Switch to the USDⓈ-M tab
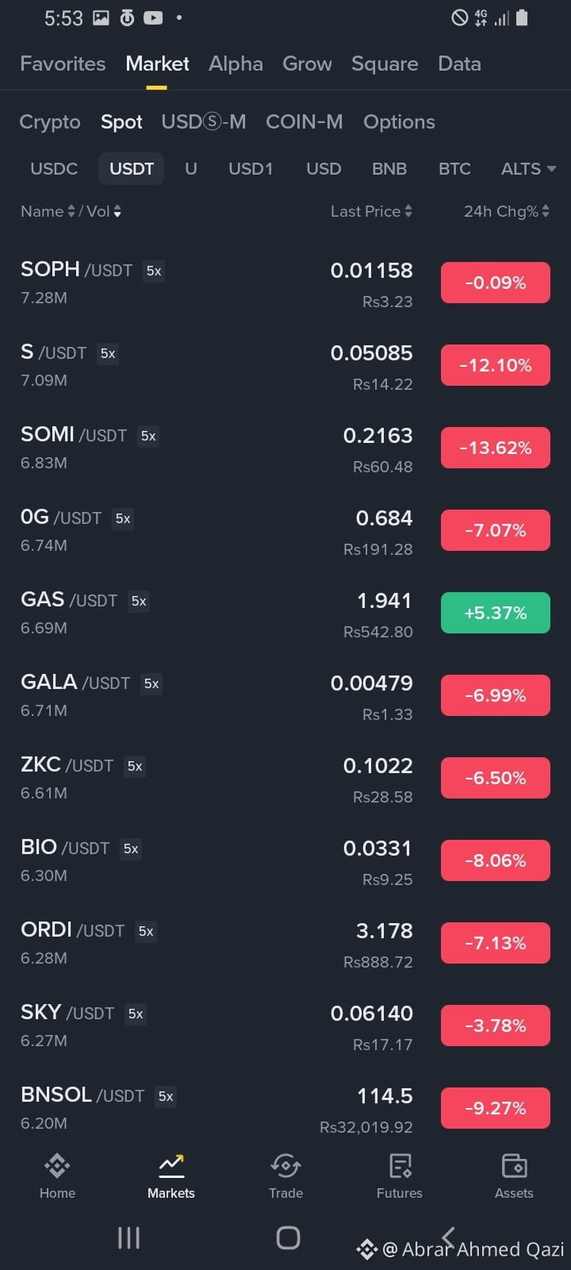 (204, 121)
